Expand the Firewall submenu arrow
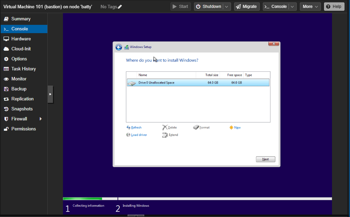This screenshot has width=350, height=217. coord(41,119)
